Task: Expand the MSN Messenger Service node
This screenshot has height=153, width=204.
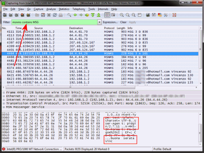Action: click(4, 107)
